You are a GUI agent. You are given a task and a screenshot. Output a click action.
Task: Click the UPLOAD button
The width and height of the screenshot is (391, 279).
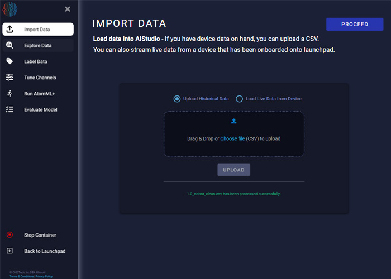pos(233,170)
